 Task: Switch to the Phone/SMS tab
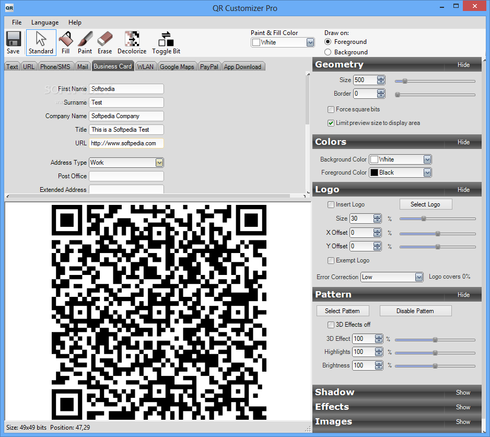click(x=55, y=66)
